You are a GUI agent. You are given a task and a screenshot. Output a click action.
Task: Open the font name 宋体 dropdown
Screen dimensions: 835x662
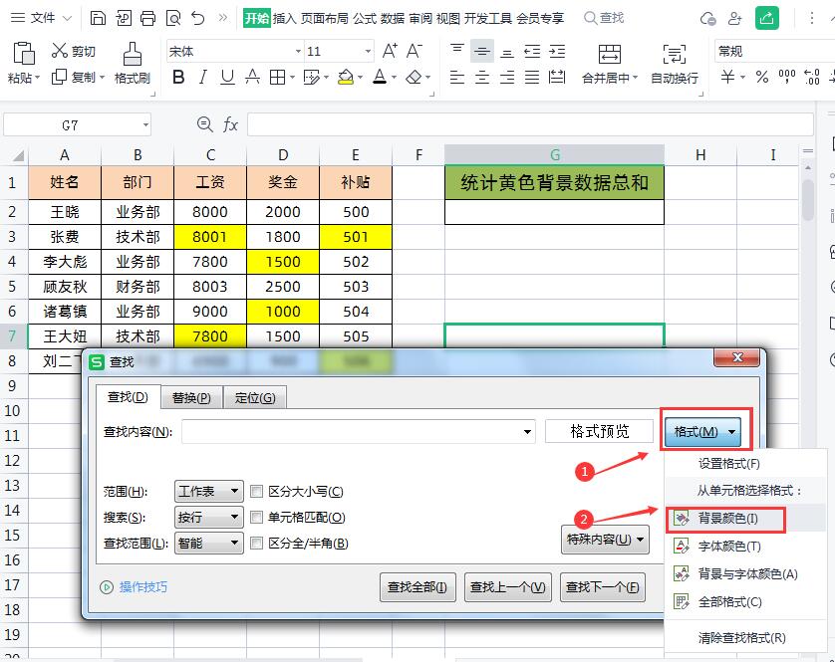click(x=298, y=51)
